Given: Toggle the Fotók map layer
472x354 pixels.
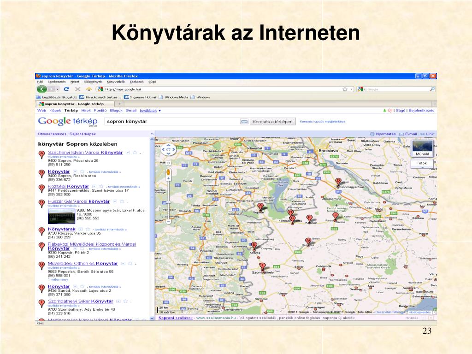Looking at the screenshot, I should pyautogui.click(x=422, y=163).
